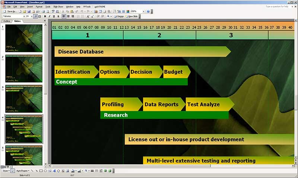Select slide 2 thumbnail in Slides pane
Screen dimensions: 298x178
point(24,68)
